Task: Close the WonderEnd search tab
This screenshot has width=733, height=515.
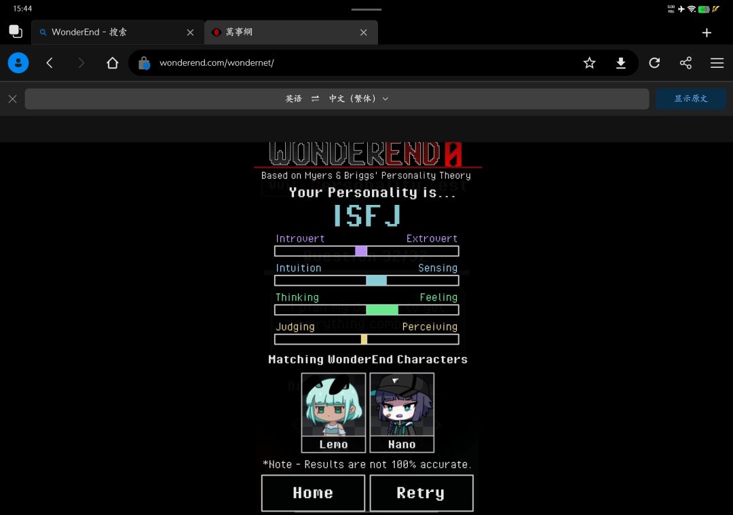Action: [190, 33]
